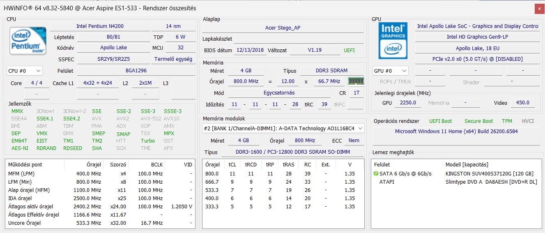Click the Secure Boot label
This screenshot has height=233, width=545.
tap(478, 121)
